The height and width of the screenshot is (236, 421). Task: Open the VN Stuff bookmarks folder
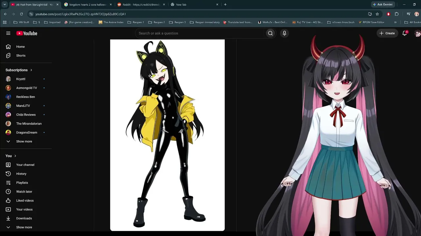pos(21,22)
